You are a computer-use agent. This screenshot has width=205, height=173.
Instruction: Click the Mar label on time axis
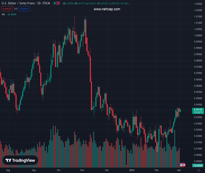pos(179,170)
